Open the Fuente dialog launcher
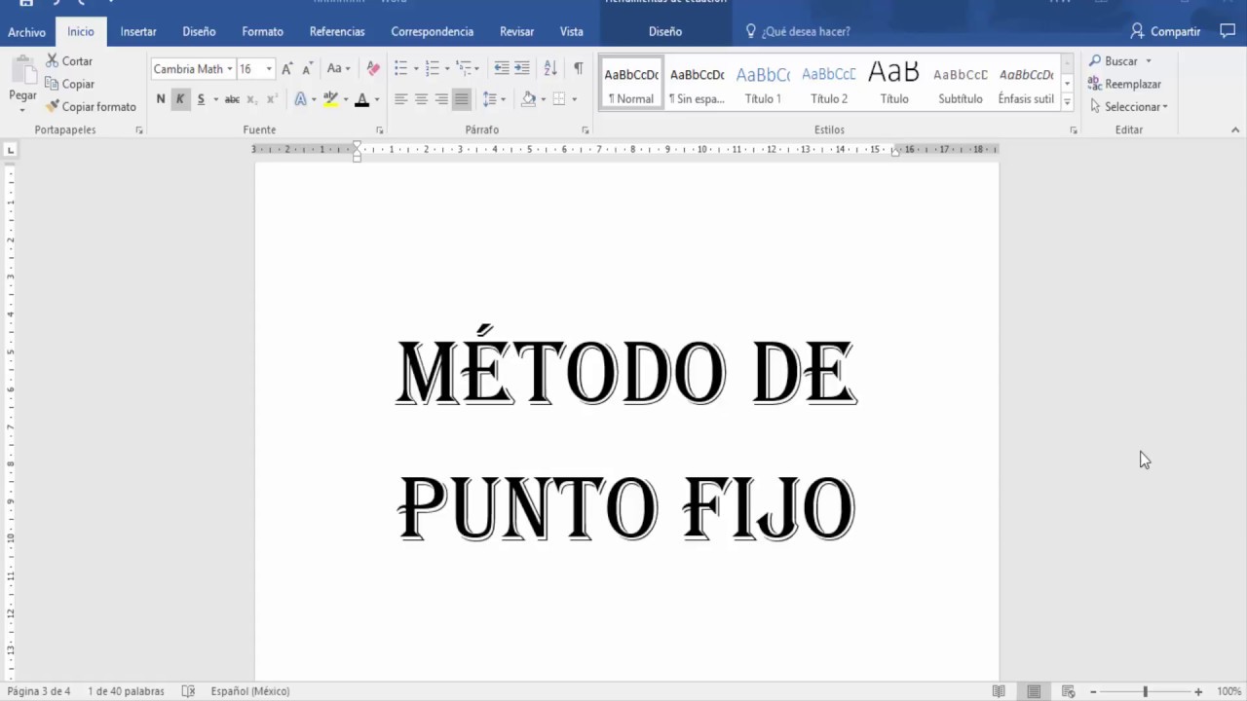Viewport: 1247px width, 701px height. click(379, 129)
